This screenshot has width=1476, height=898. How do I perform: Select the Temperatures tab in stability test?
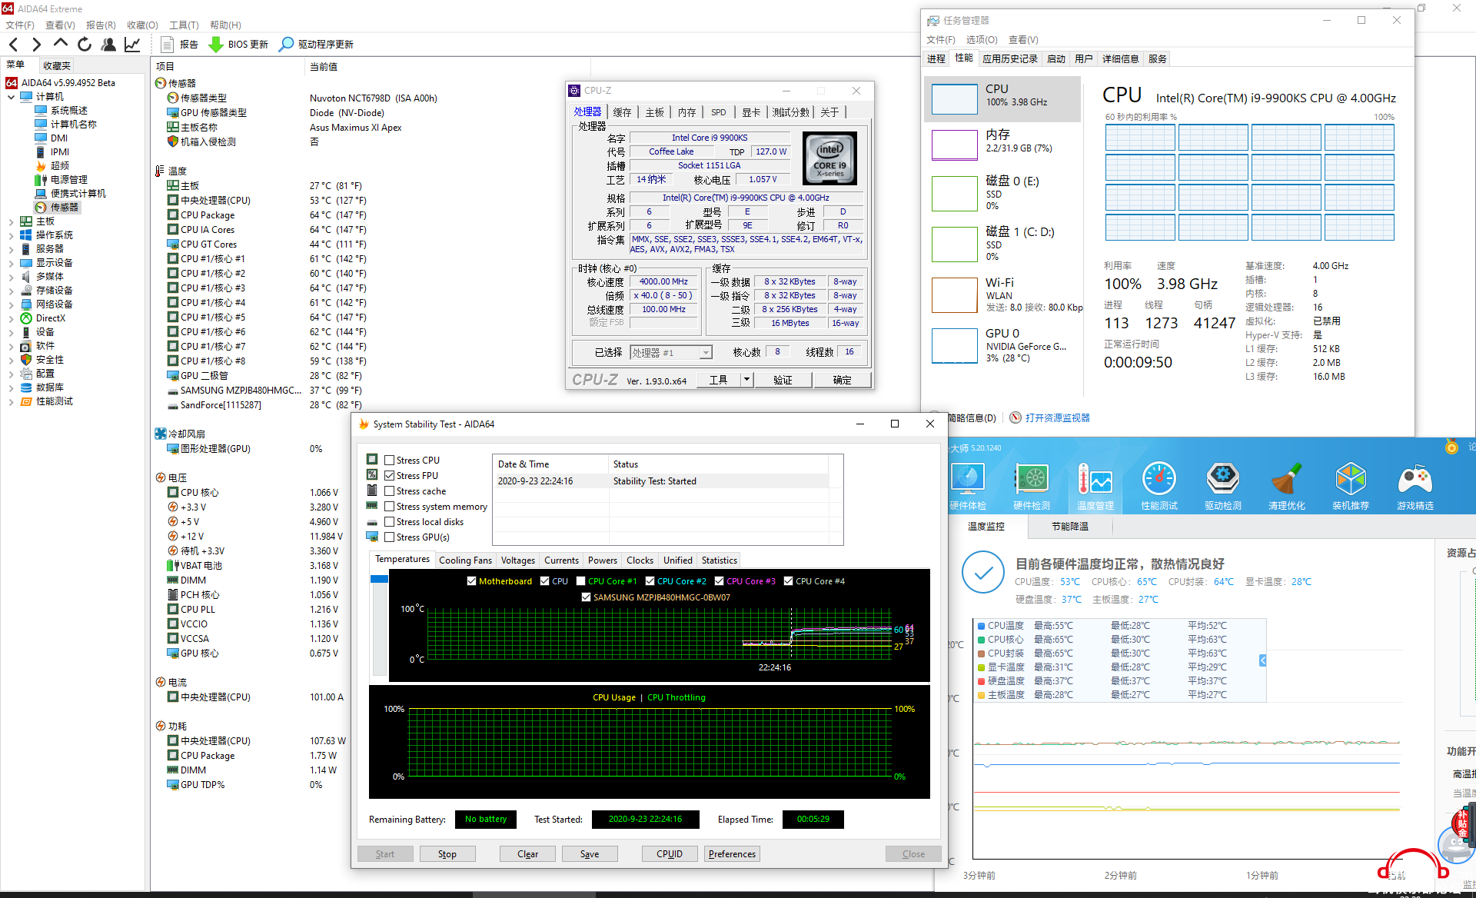(x=401, y=559)
